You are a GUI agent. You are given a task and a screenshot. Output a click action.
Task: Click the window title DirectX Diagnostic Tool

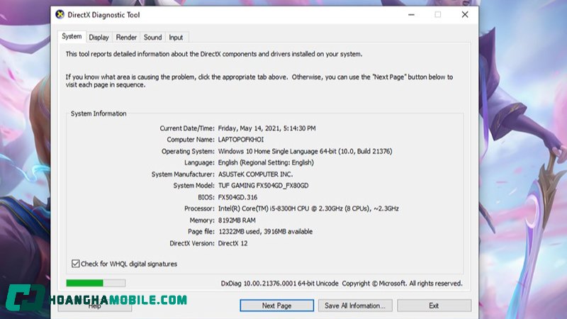(103, 15)
